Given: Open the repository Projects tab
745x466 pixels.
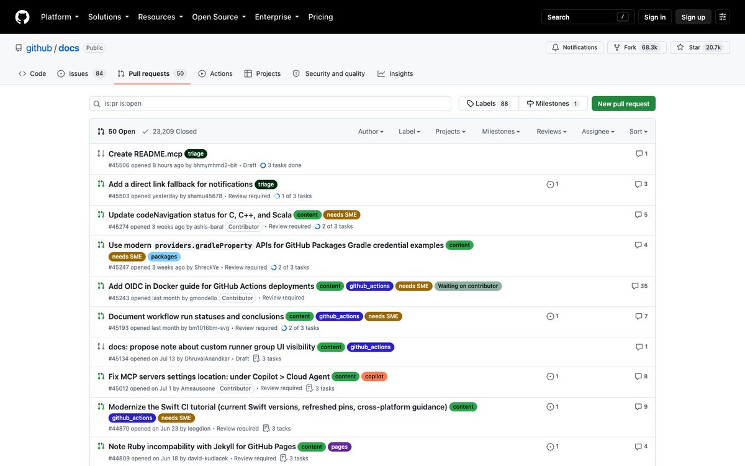Looking at the screenshot, I should [263, 73].
